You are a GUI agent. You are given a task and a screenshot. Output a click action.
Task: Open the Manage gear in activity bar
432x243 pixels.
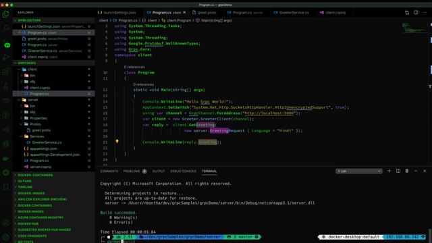pyautogui.click(x=6, y=236)
